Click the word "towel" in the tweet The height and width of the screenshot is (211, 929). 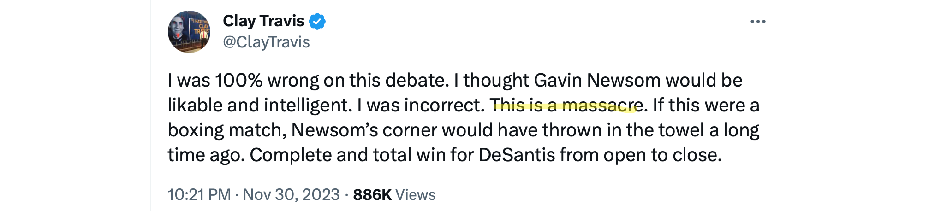pos(681,130)
